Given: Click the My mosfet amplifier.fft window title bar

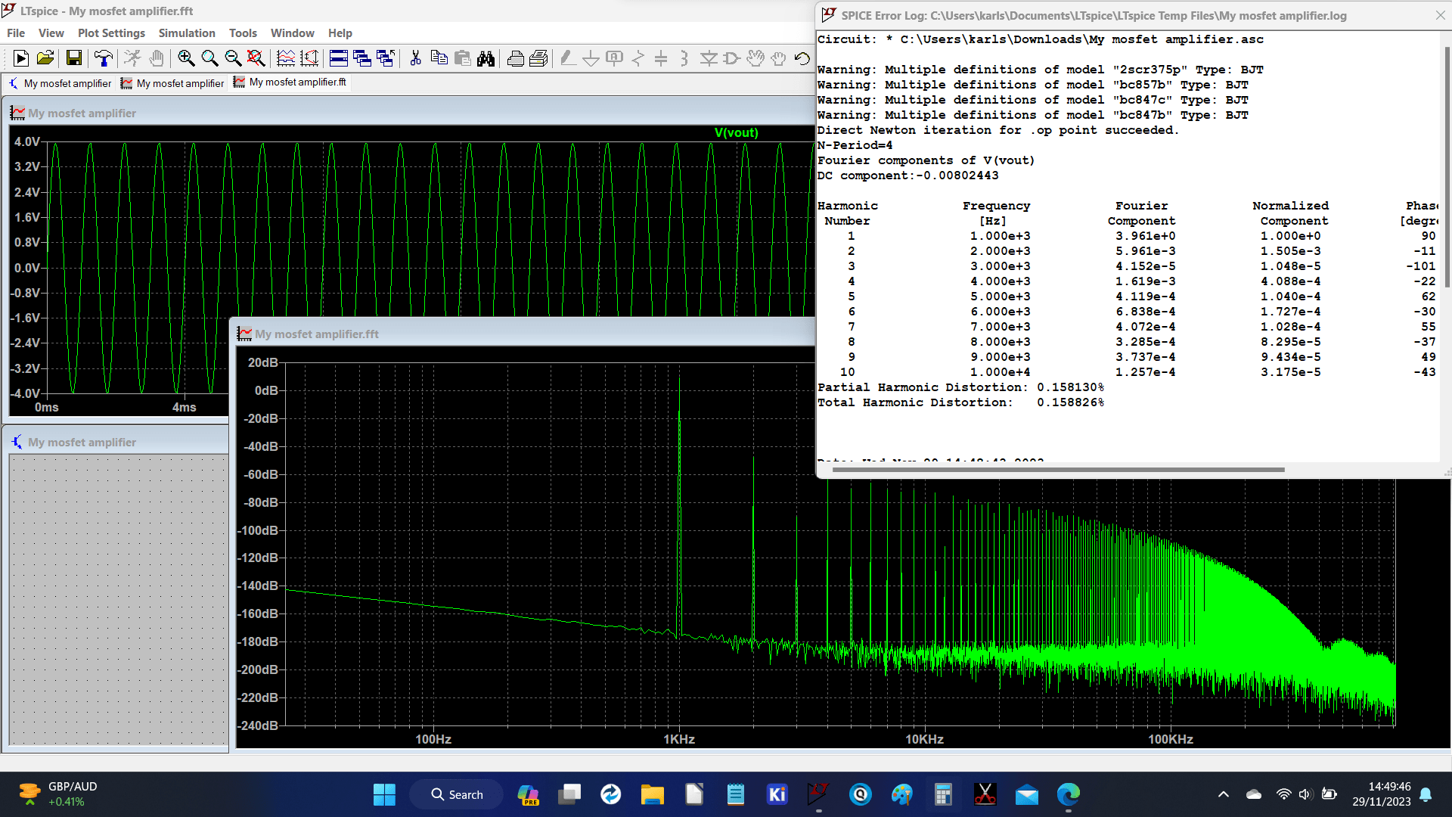Looking at the screenshot, I should 522,334.
